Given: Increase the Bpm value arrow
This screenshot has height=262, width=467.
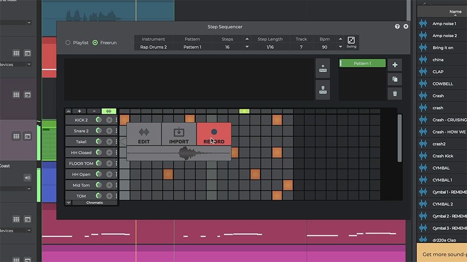Looking at the screenshot, I should (340, 39).
